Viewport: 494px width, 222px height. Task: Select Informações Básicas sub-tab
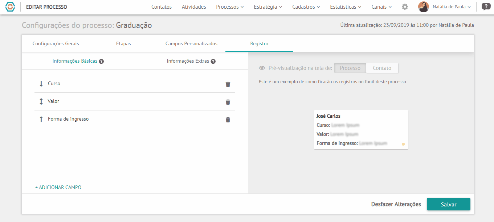coord(75,61)
